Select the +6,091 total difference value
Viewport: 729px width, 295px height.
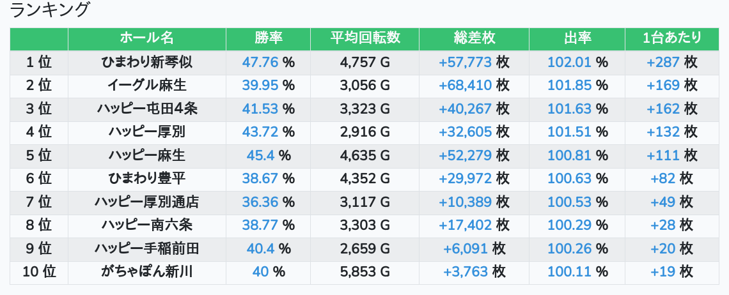(x=466, y=248)
